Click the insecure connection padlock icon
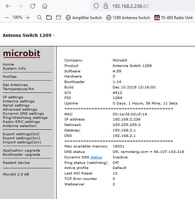195x199 pixels. coord(106,6)
